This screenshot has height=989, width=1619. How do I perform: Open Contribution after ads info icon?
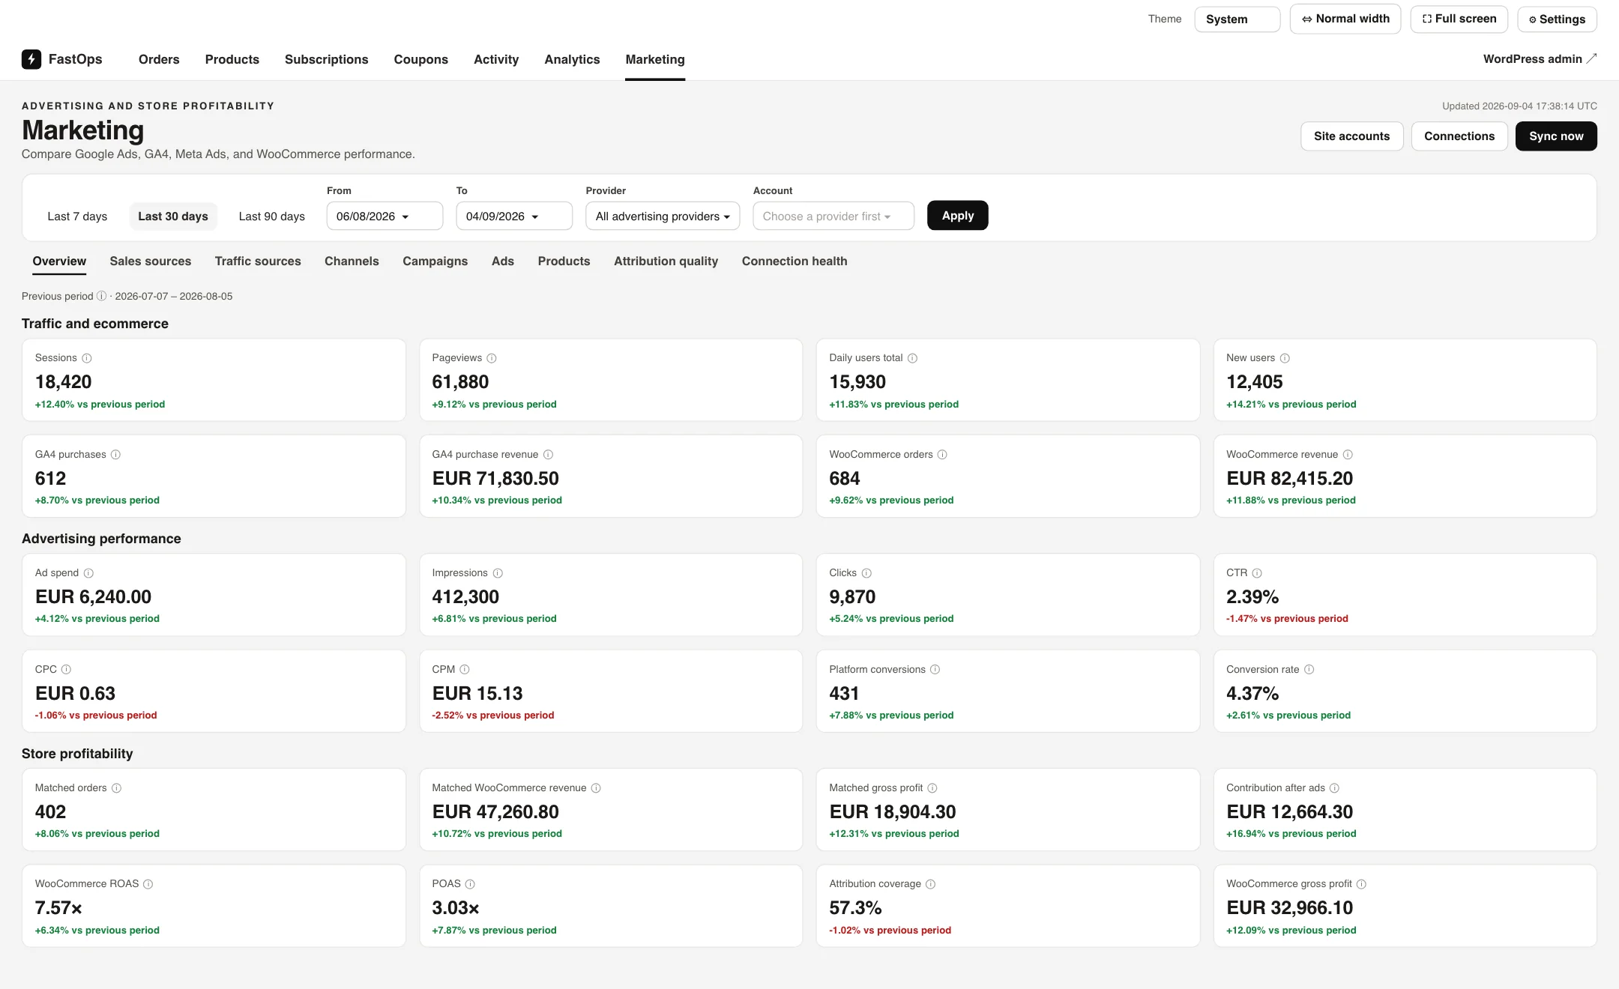1334,788
